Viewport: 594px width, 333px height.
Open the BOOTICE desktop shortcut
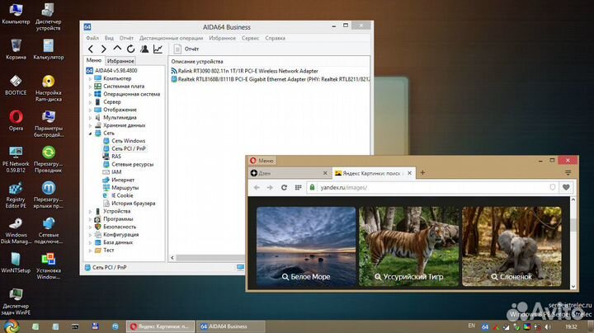point(16,84)
